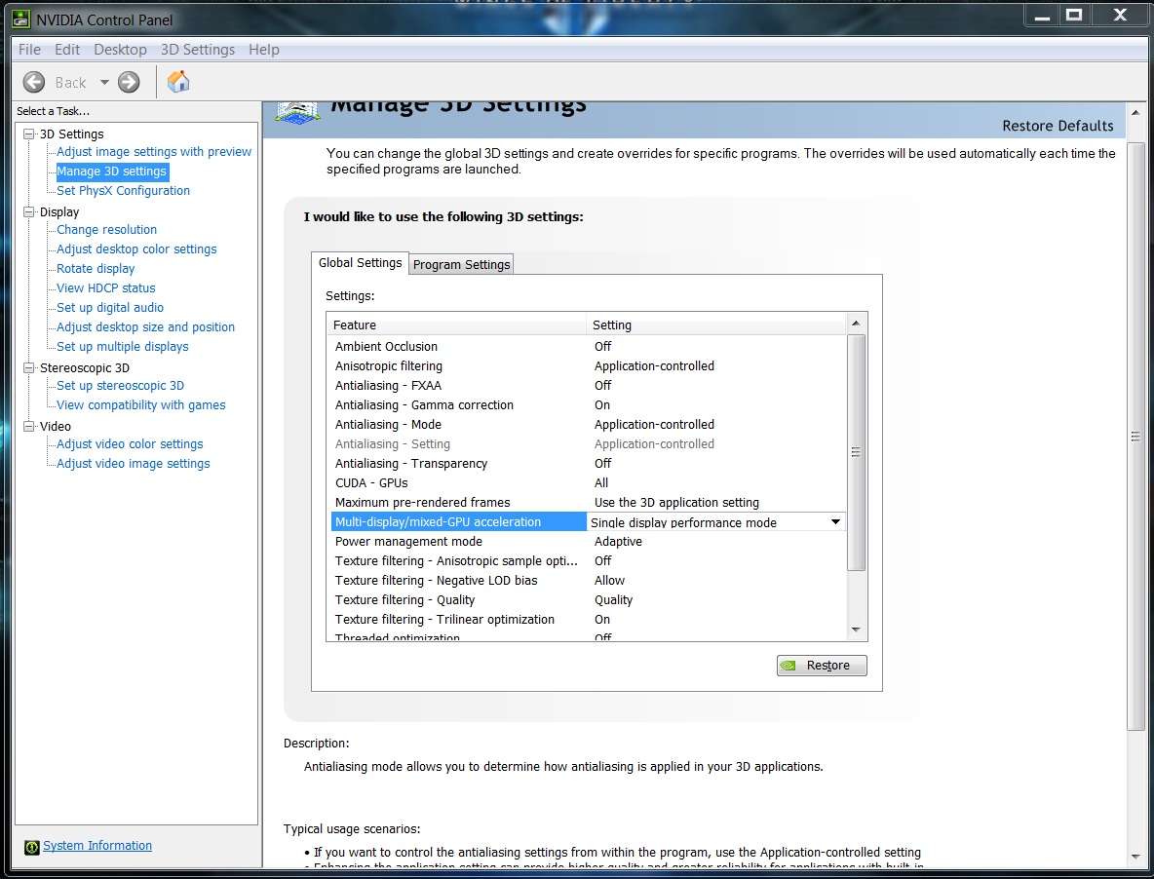Click the settings list scrollbar thumb
The image size is (1154, 879).
pos(856,452)
